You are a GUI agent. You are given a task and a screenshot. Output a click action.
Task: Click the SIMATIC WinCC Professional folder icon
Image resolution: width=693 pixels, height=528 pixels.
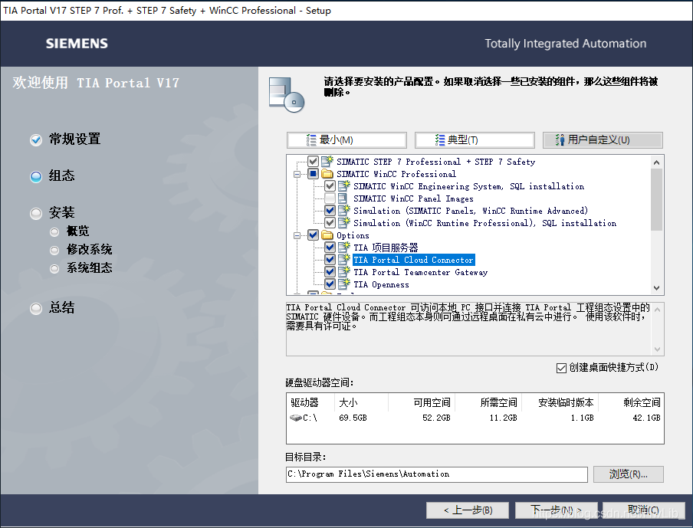pos(327,174)
